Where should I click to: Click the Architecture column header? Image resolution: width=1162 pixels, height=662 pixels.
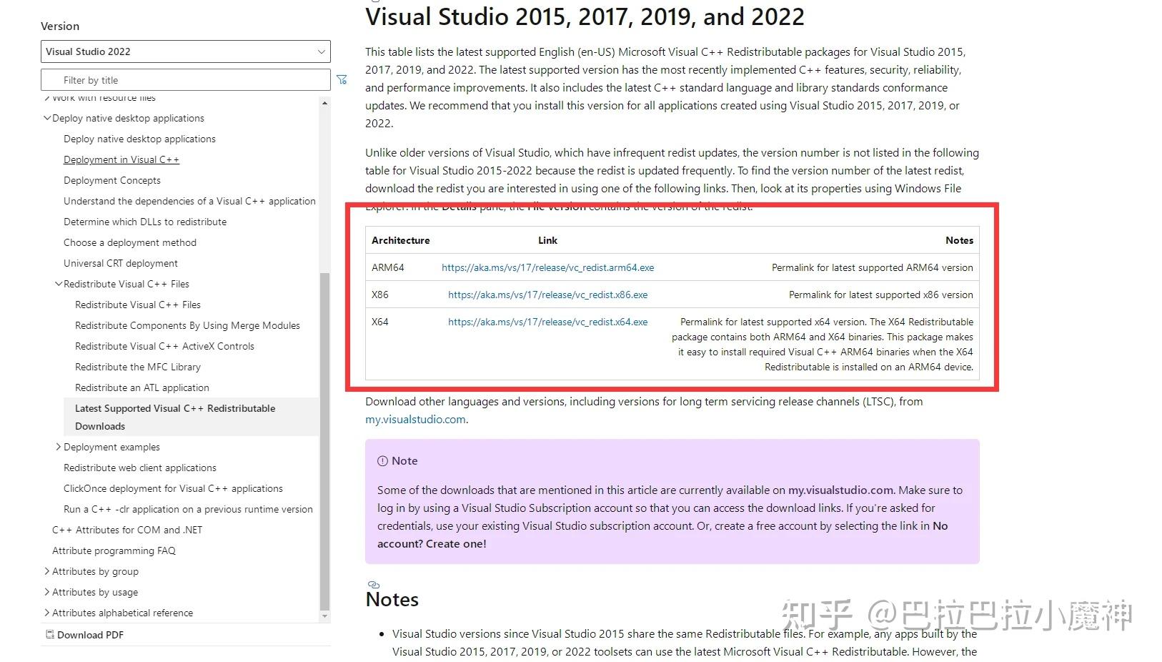point(401,240)
